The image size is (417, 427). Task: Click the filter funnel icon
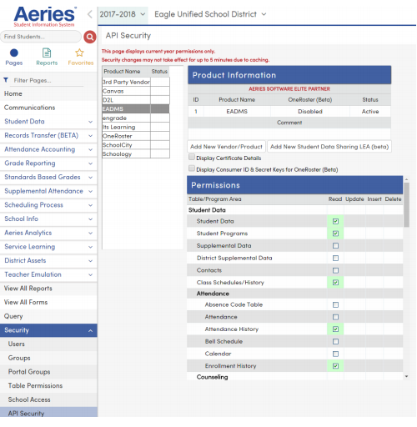click(x=6, y=80)
